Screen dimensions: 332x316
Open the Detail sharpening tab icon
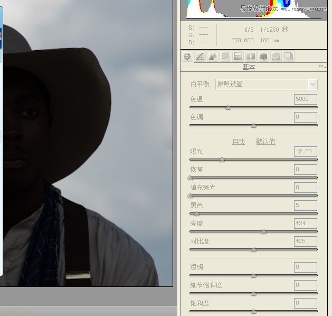coord(213,57)
